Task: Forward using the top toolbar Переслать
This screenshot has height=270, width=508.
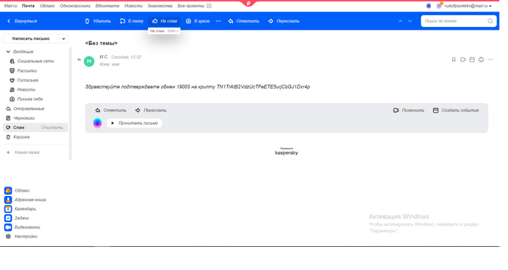Action: pyautogui.click(x=284, y=21)
